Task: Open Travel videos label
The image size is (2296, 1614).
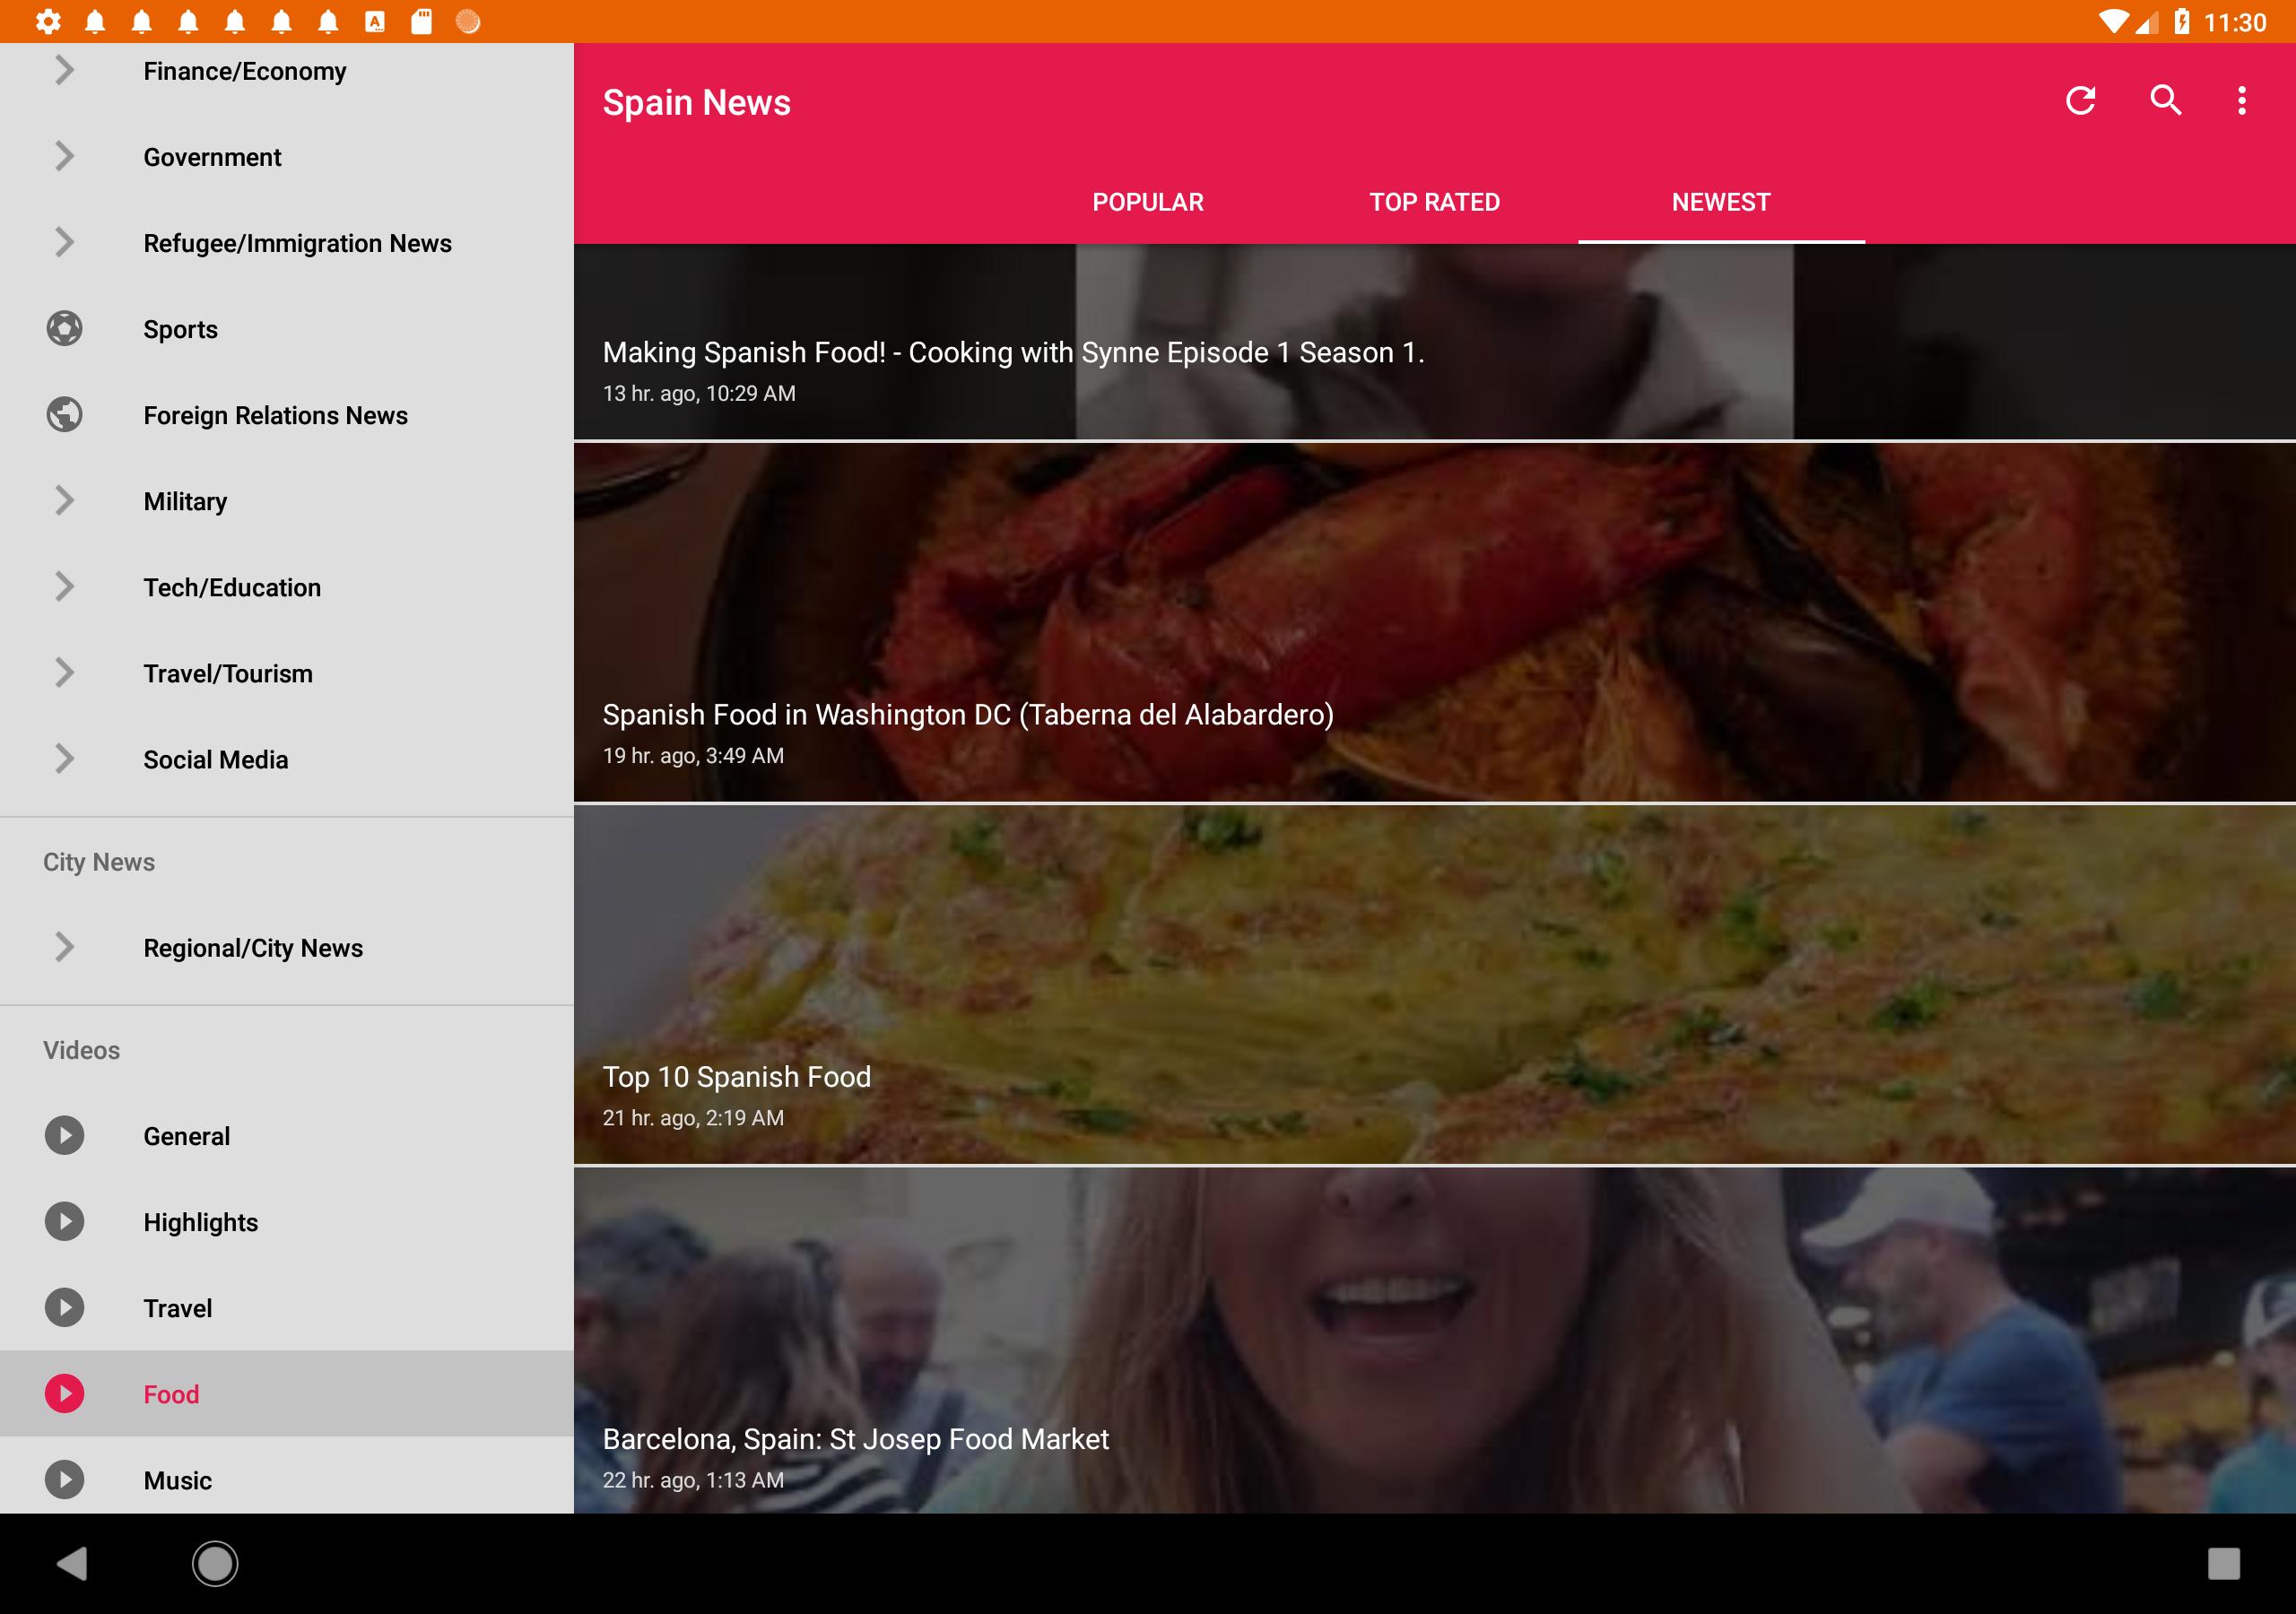Action: (x=177, y=1308)
